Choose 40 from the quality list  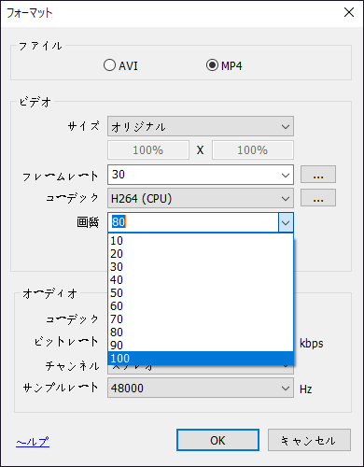pyautogui.click(x=201, y=280)
